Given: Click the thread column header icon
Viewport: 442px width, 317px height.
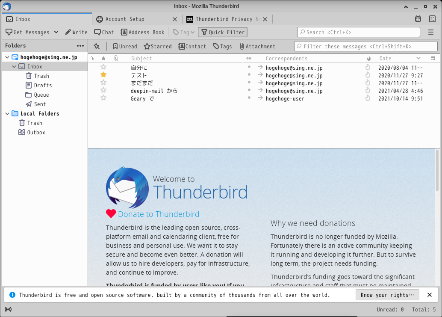Looking at the screenshot, I should click(x=93, y=58).
